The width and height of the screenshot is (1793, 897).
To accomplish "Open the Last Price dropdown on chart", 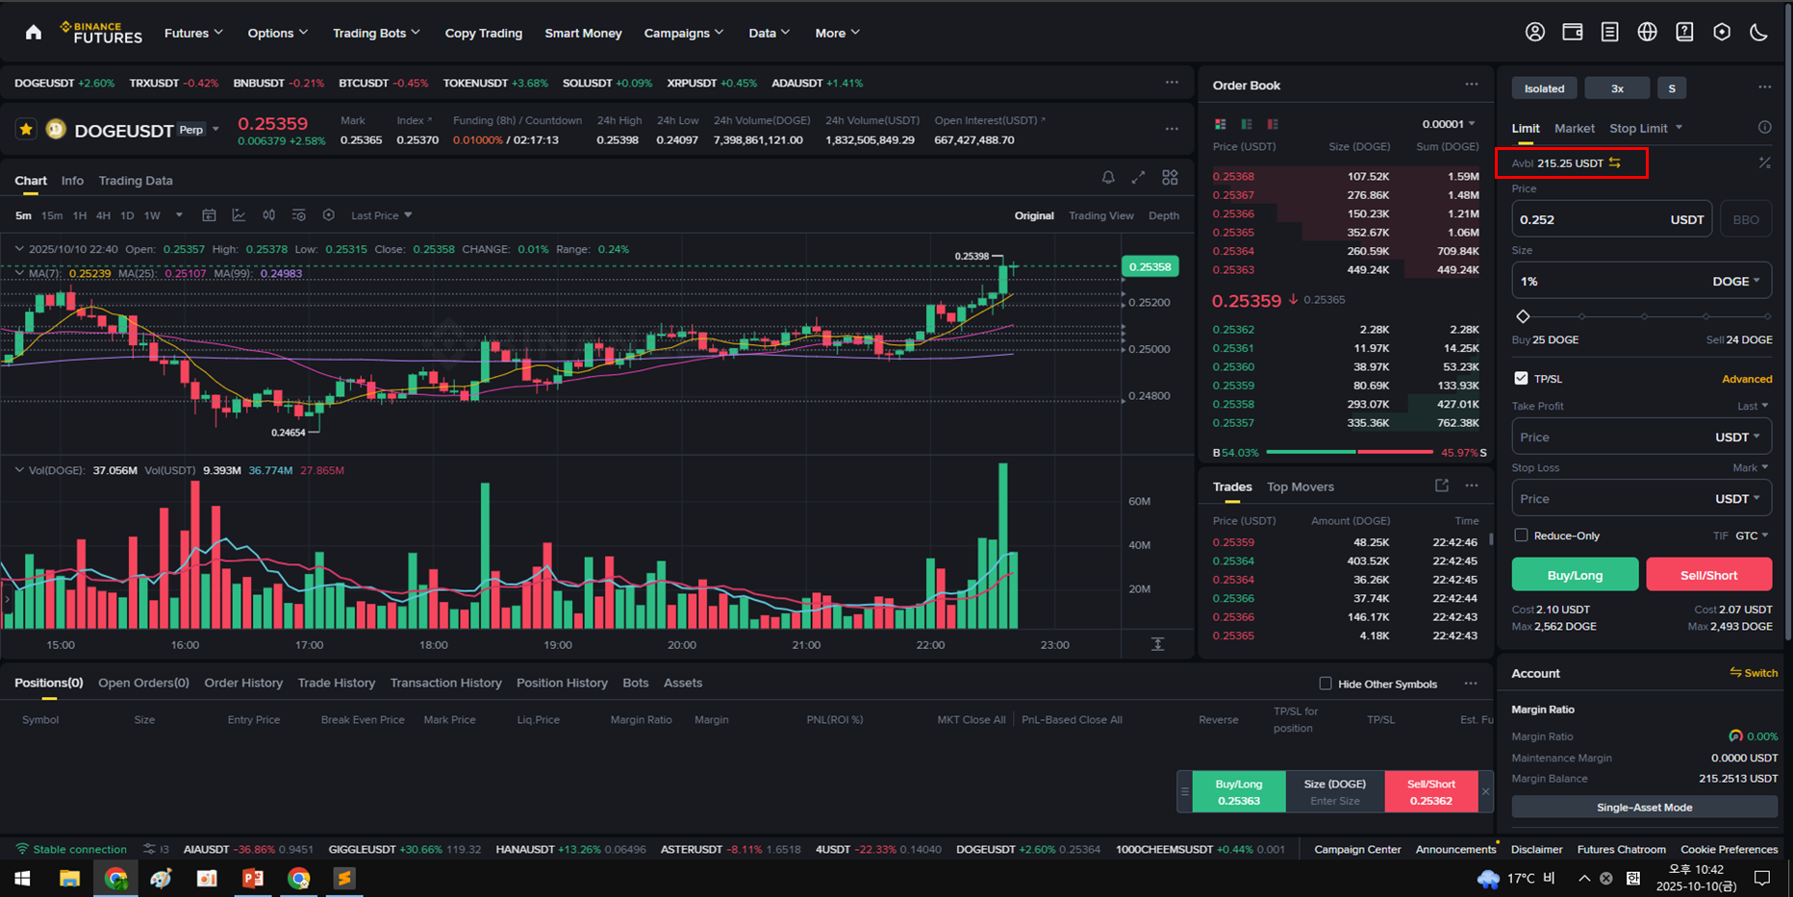I will pyautogui.click(x=381, y=215).
